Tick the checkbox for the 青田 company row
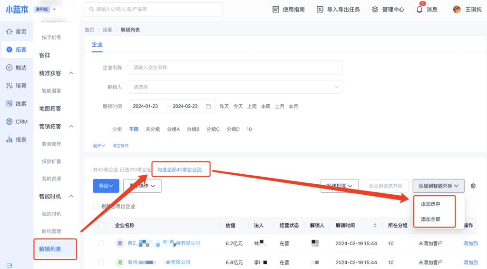The image size is (487, 269). pyautogui.click(x=101, y=243)
